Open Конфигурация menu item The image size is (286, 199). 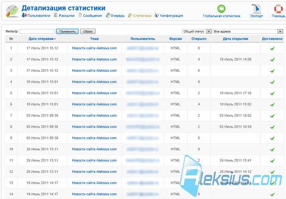[x=172, y=16]
